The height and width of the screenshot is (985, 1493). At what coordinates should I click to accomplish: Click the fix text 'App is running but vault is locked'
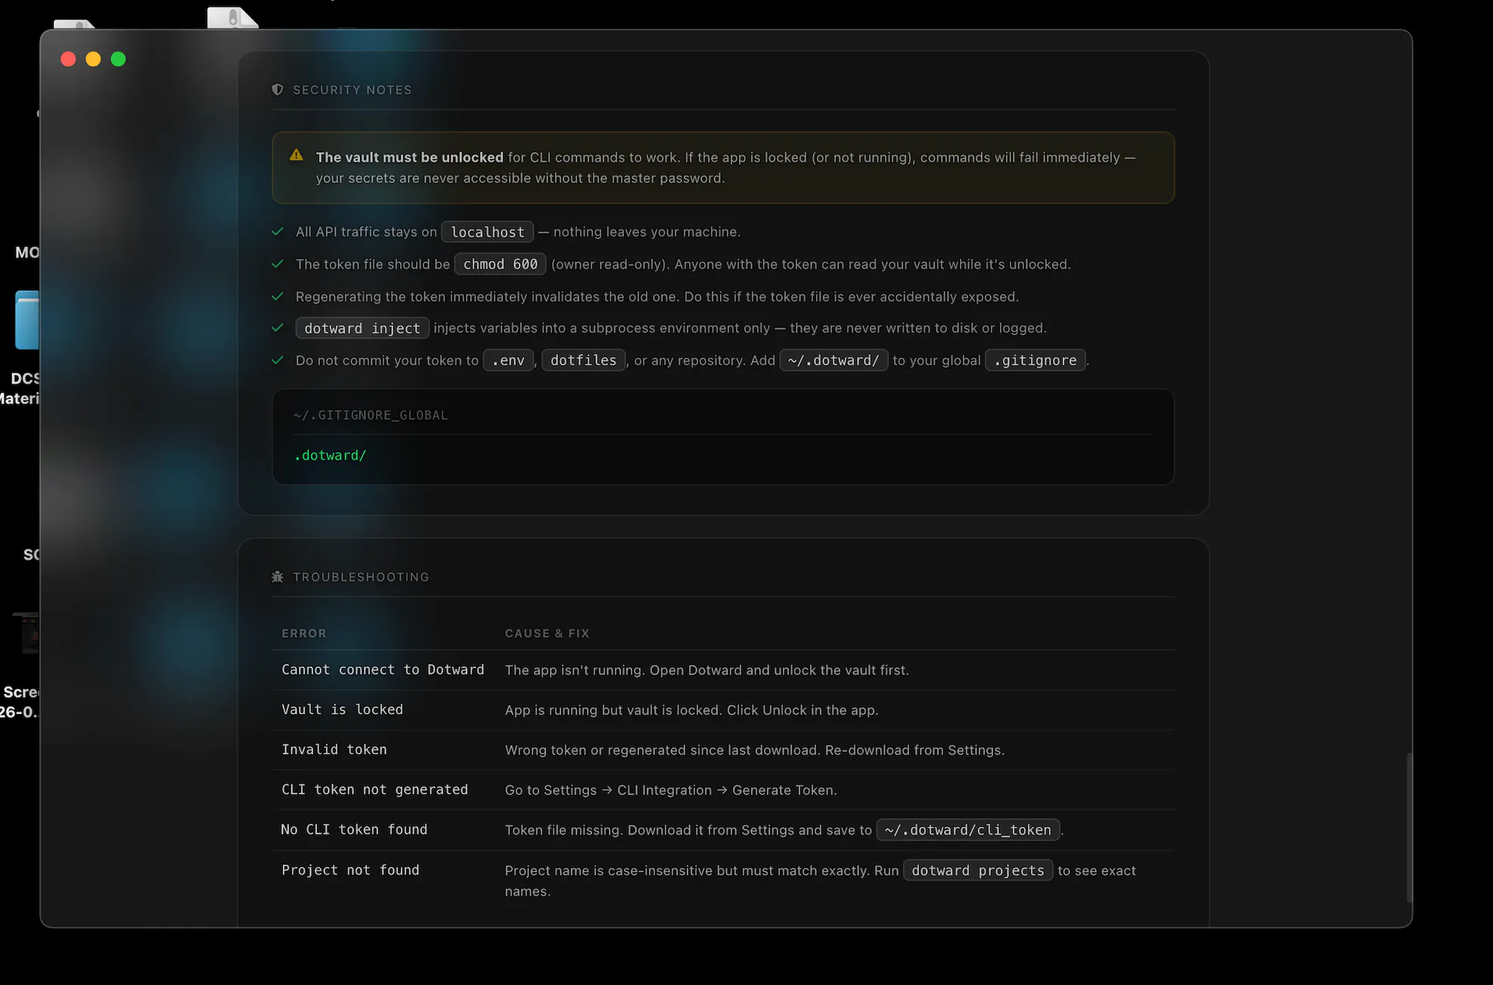pos(613,710)
